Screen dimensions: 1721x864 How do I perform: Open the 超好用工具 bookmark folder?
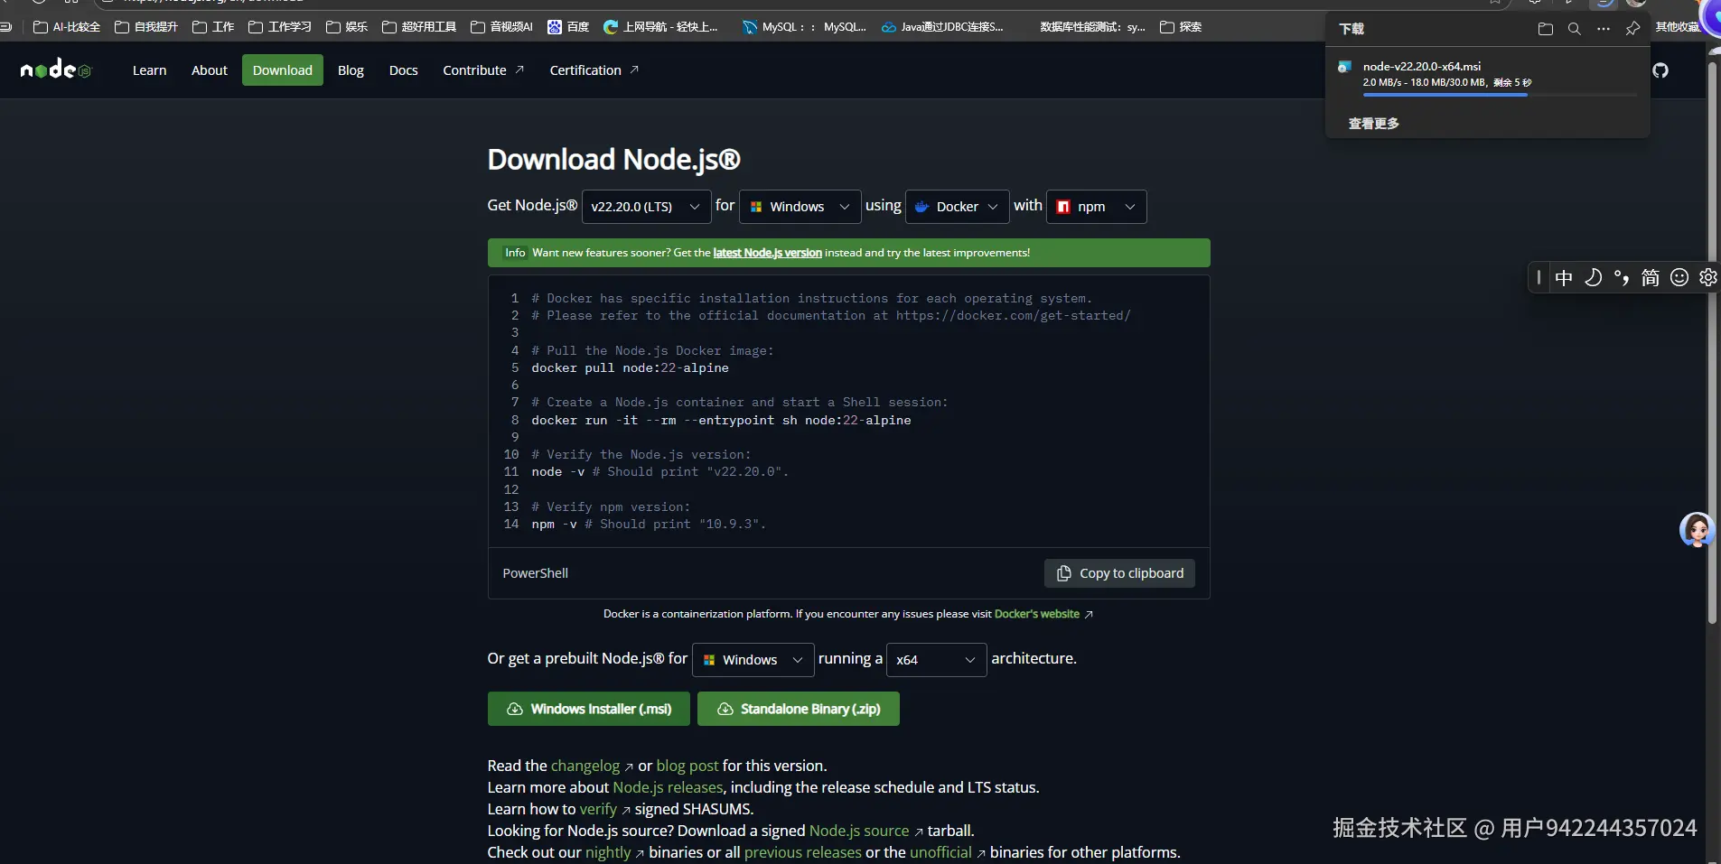[x=419, y=27]
